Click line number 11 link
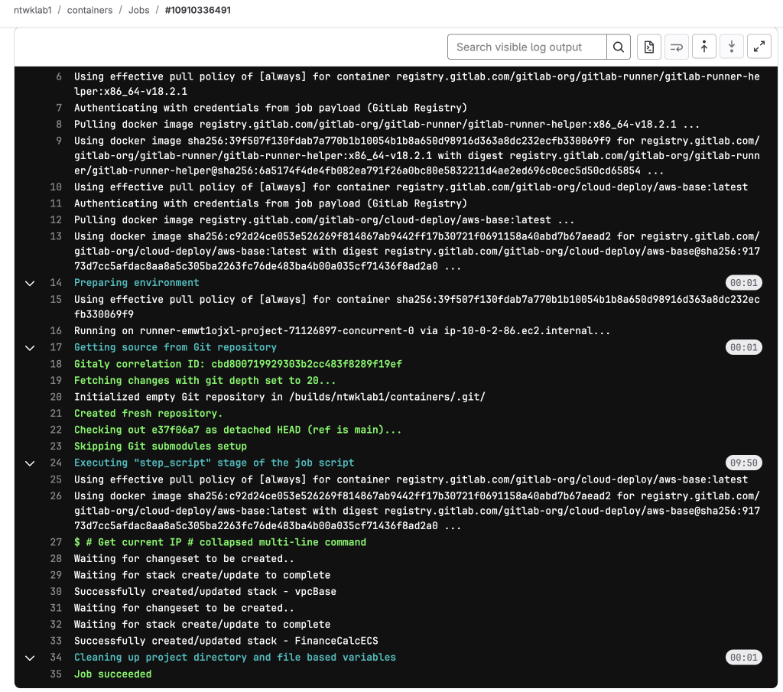The width and height of the screenshot is (783, 692). pos(56,203)
